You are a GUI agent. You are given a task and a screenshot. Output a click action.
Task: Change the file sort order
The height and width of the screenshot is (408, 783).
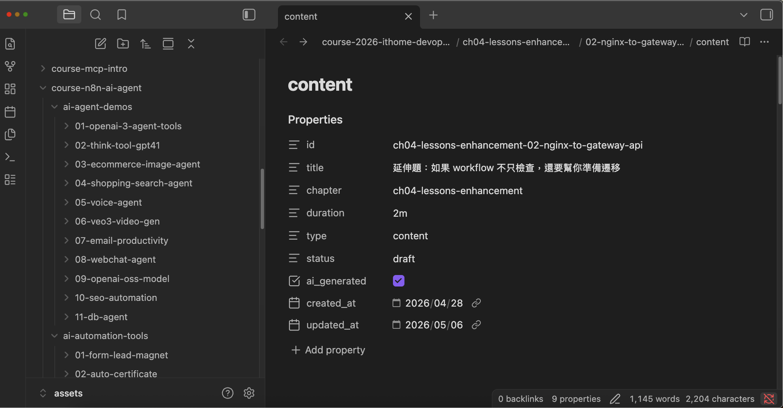[146, 44]
